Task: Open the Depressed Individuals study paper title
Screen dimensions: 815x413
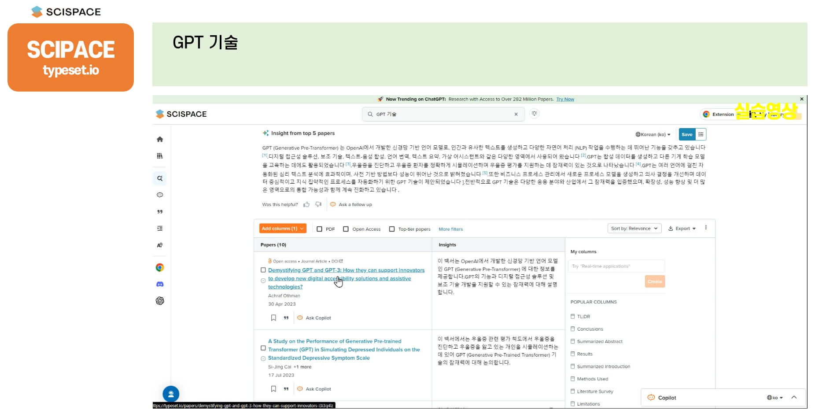Action: pos(344,350)
